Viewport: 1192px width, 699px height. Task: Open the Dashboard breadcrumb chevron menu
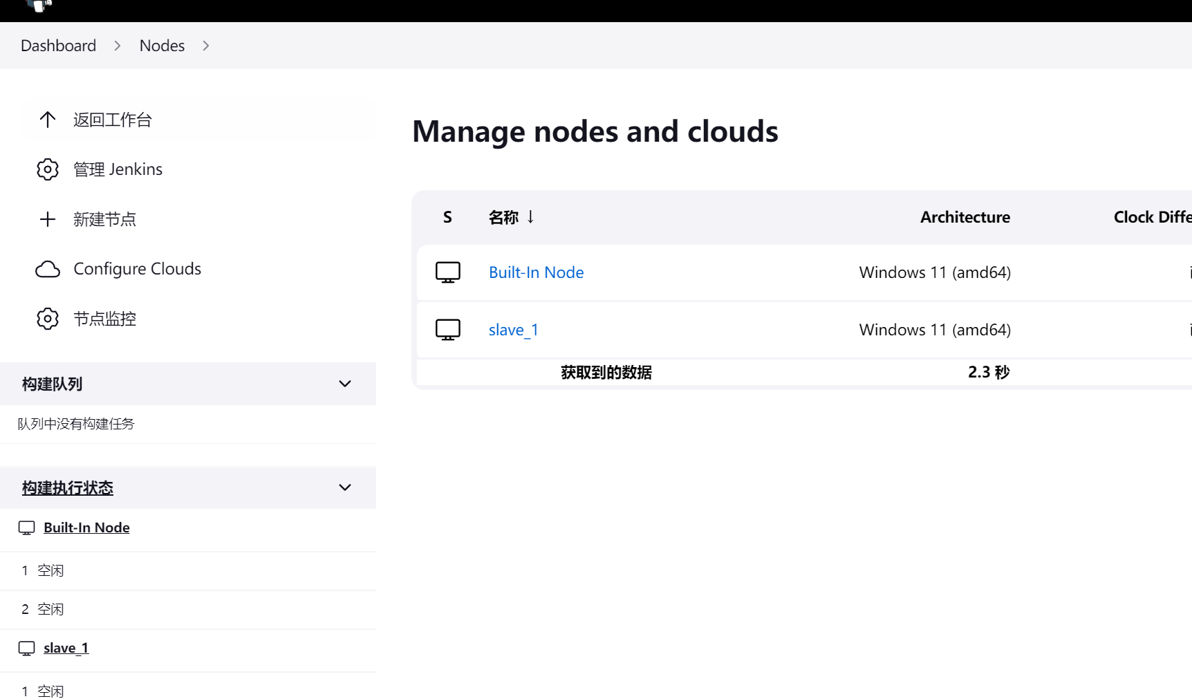point(118,46)
